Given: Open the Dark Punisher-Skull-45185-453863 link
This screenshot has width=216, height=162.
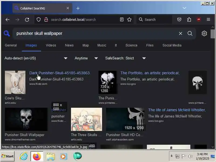Looking at the screenshot, I should tap(59, 73).
